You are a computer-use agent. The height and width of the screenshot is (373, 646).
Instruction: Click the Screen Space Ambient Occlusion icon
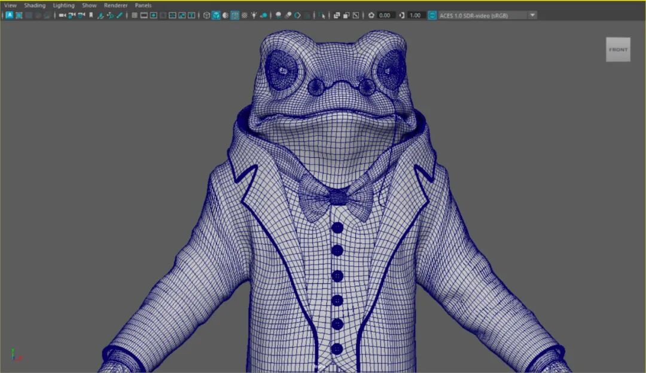pyautogui.click(x=278, y=15)
